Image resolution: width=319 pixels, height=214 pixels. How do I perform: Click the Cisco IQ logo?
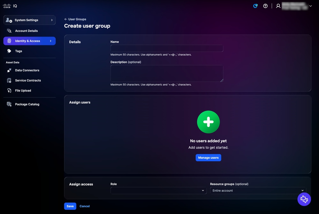tap(10, 6)
